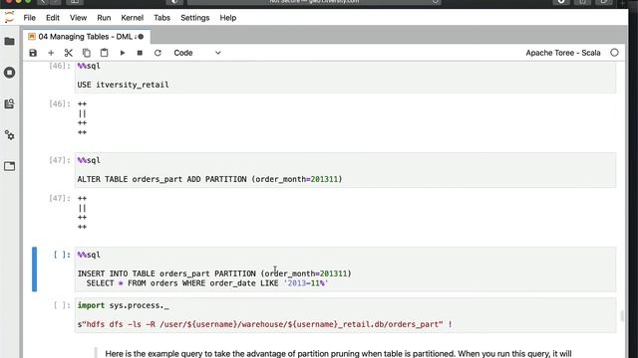This screenshot has width=638, height=358.
Task: Click the SELECT * FROM orders line
Action: pos(207,283)
